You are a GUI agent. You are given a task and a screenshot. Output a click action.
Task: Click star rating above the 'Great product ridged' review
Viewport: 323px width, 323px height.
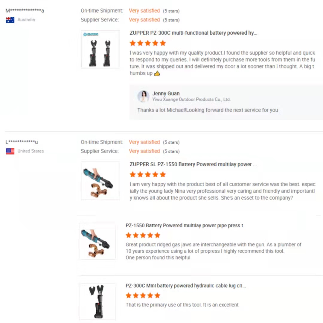pyautogui.click(x=143, y=235)
